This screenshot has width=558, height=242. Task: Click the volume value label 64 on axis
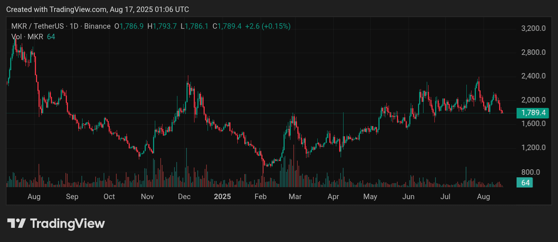525,183
